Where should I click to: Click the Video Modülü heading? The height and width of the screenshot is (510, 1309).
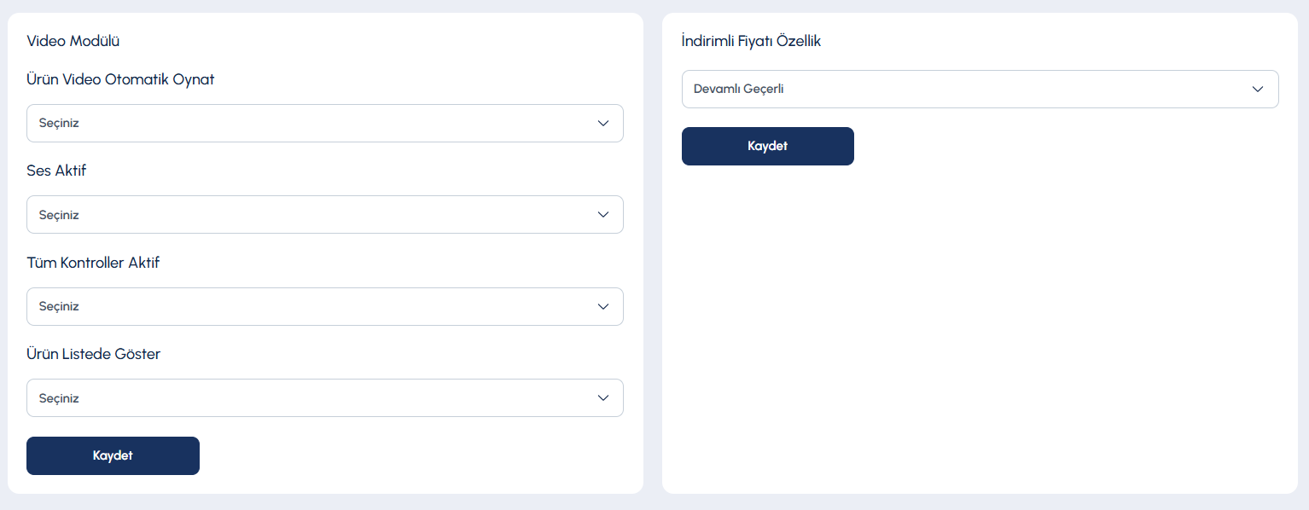[73, 41]
